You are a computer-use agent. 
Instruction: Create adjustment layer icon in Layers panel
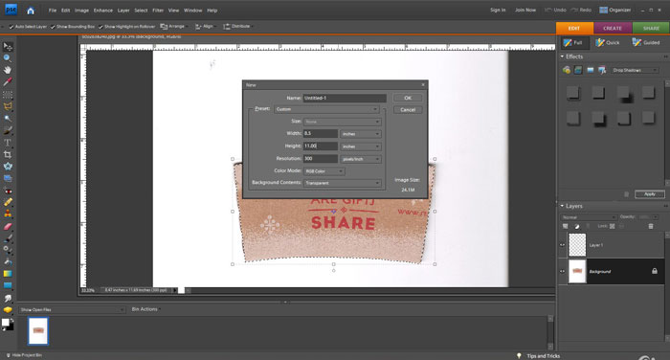[577, 226]
